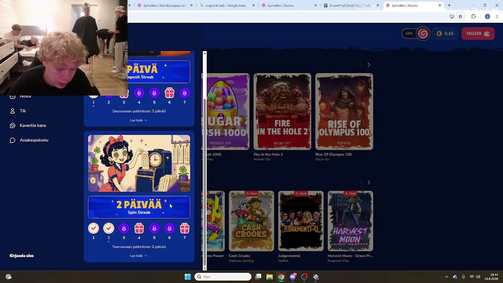Expand Lue lisää under Spin Streak
503x283 pixels.
point(138,256)
